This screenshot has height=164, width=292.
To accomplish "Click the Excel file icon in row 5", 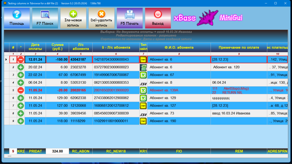I will 143,90.
